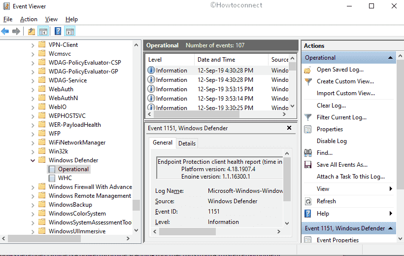
Task: Click the console tree scroll down arrow
Action: pos(136,230)
